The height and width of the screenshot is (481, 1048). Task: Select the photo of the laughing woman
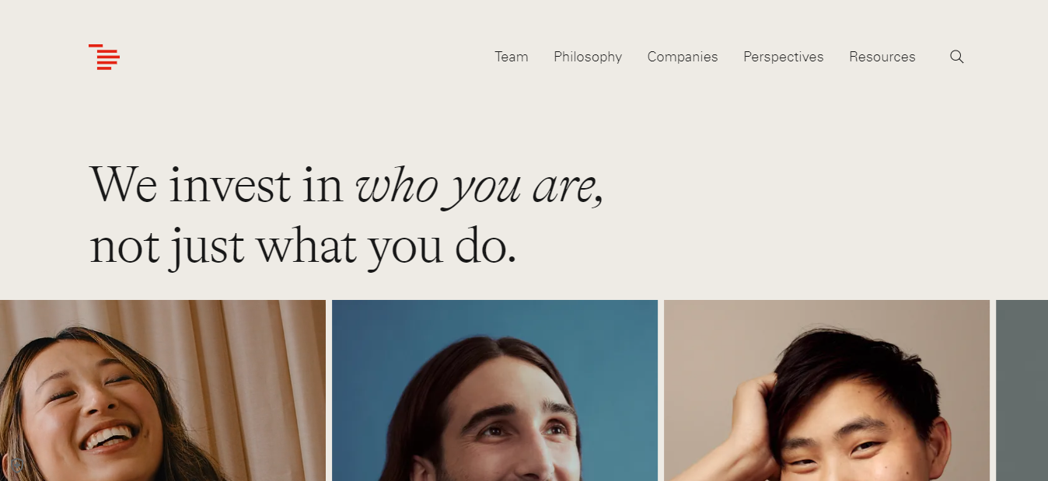[x=162, y=390]
